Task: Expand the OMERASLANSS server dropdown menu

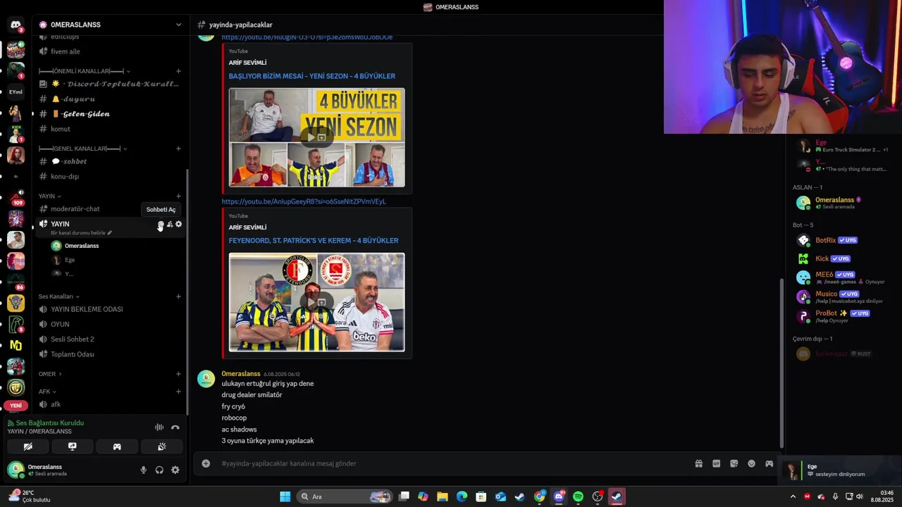Action: 178,25
